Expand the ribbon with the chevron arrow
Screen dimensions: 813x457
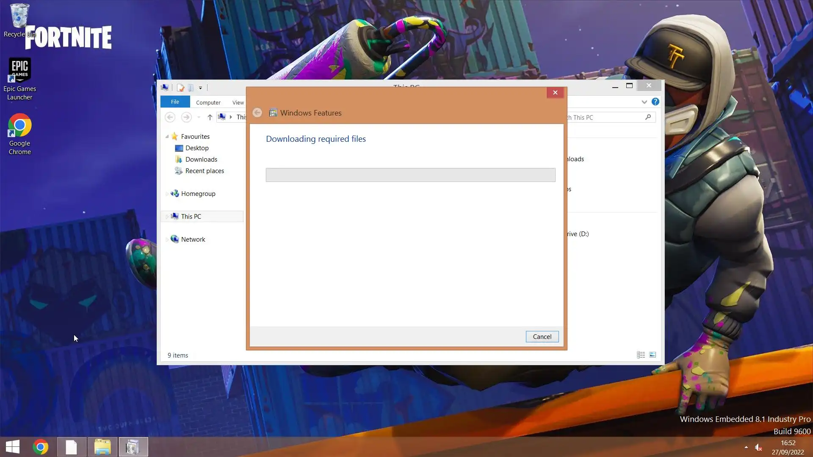point(644,102)
